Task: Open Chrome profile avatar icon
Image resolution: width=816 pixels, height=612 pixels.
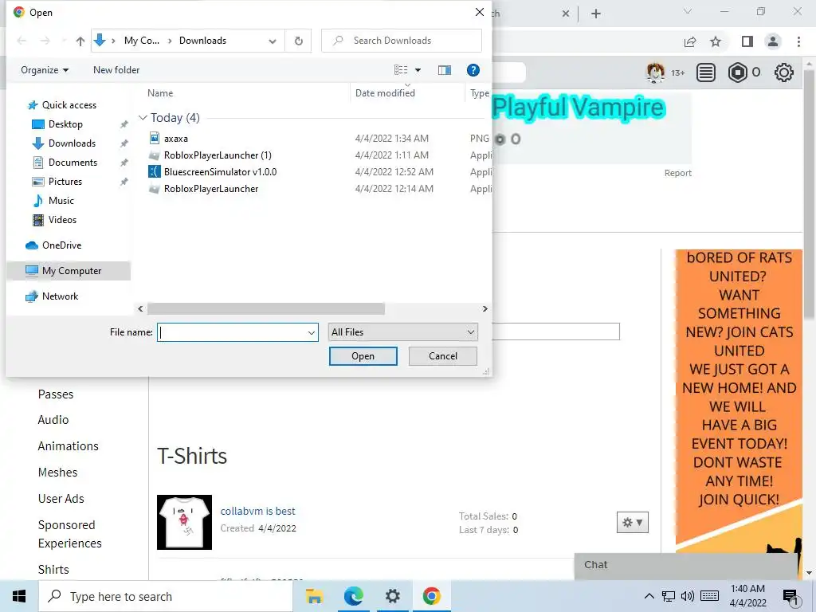Action: tap(773, 41)
